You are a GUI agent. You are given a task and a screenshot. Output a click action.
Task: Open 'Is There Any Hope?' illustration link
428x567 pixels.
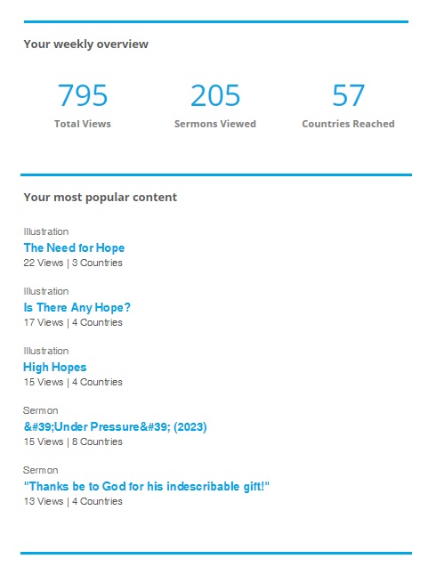tap(77, 307)
